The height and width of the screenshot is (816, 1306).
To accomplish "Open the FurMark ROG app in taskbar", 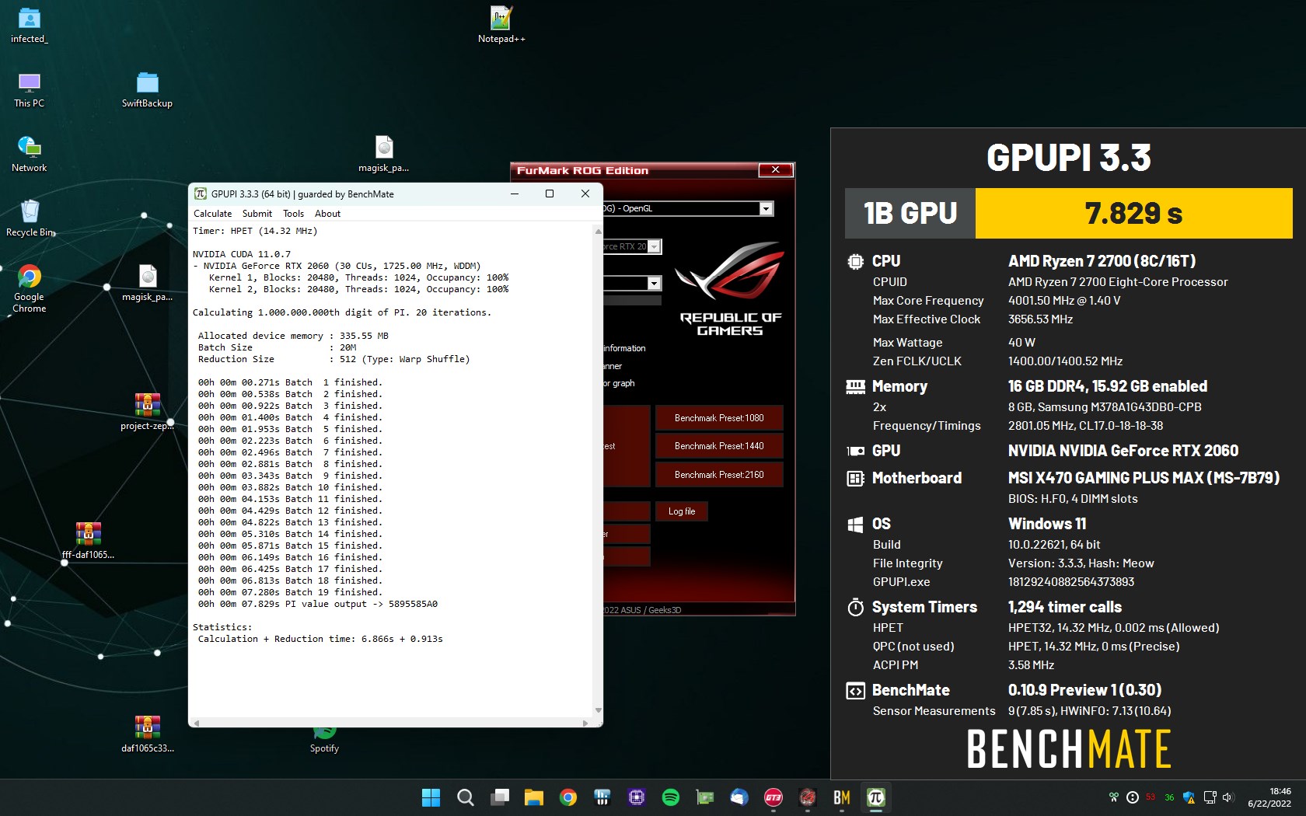I will pyautogui.click(x=808, y=797).
